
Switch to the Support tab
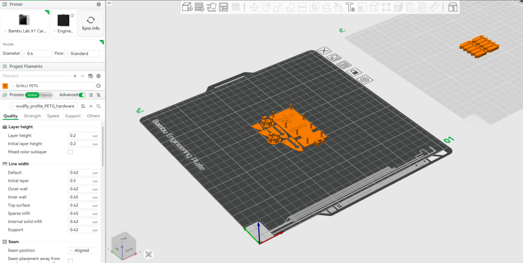coord(73,116)
